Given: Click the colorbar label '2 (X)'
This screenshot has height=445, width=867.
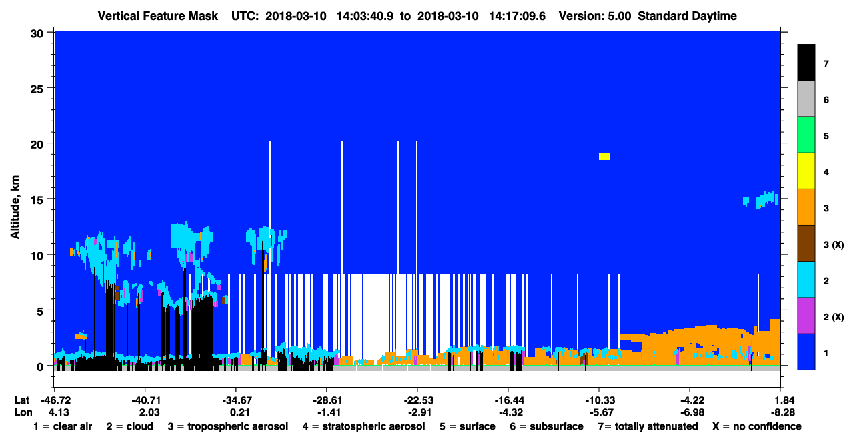Looking at the screenshot, I should pos(834,316).
